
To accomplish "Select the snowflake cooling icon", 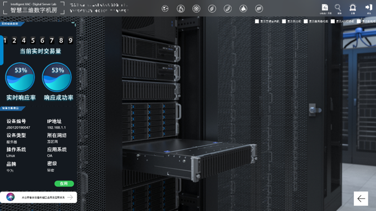I will pos(196,9).
